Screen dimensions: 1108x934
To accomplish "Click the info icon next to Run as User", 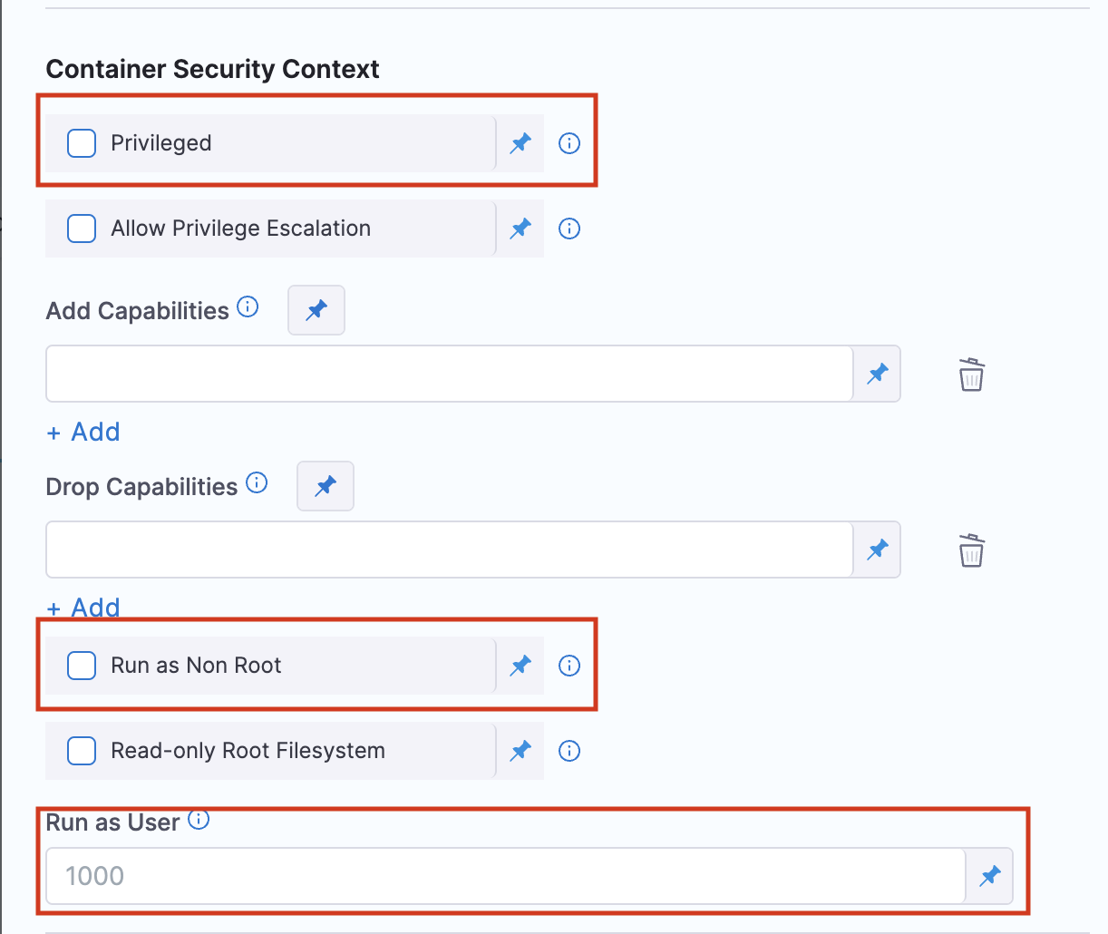I will pyautogui.click(x=199, y=821).
